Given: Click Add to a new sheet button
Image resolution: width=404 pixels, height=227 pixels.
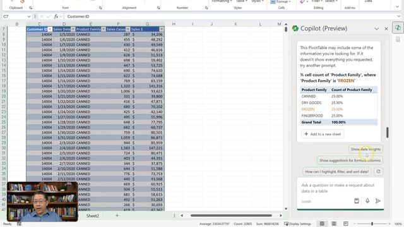Looking at the screenshot, I should [x=323, y=134].
